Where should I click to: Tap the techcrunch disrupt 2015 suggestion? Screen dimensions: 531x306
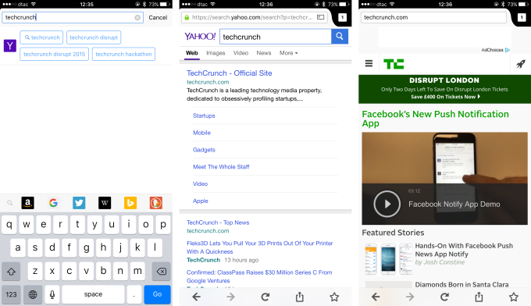54,54
